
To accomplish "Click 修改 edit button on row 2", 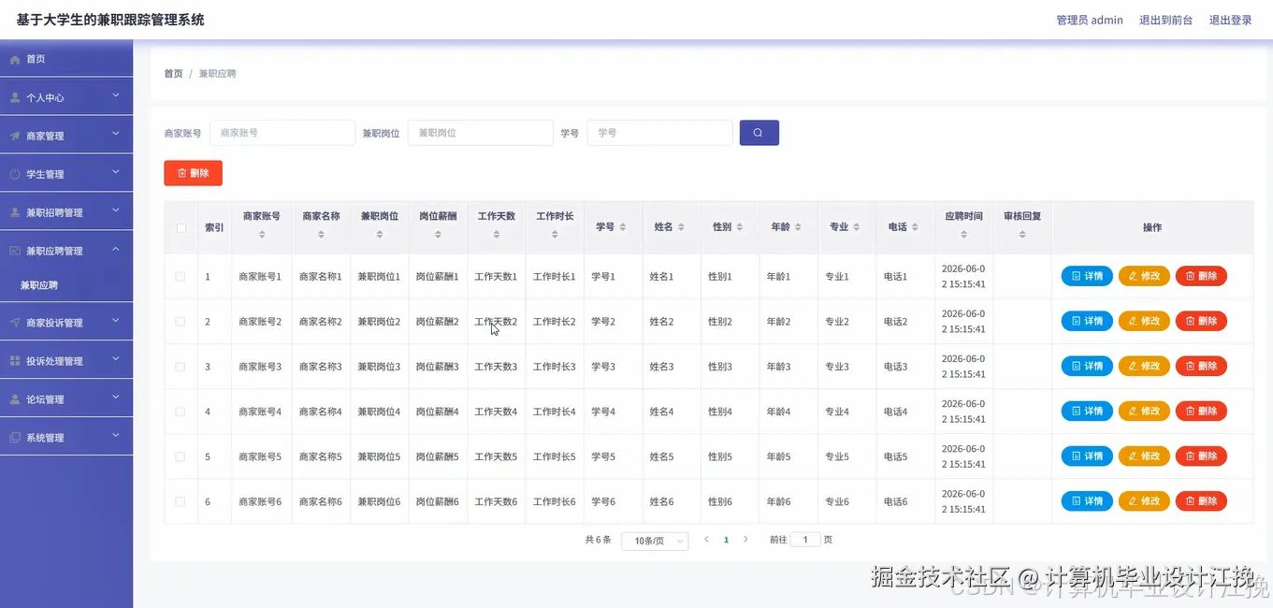I will 1143,320.
